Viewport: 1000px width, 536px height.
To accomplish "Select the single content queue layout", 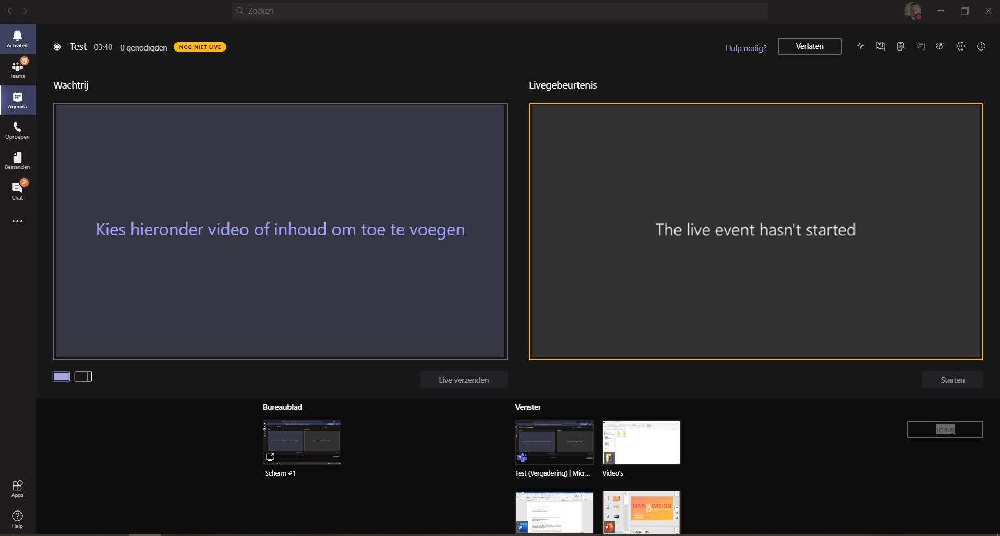I will [61, 376].
